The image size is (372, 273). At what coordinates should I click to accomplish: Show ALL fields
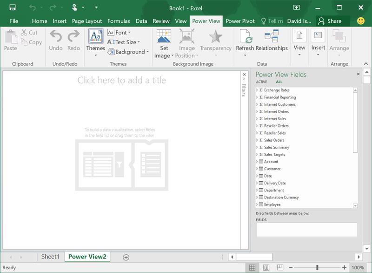tap(279, 82)
